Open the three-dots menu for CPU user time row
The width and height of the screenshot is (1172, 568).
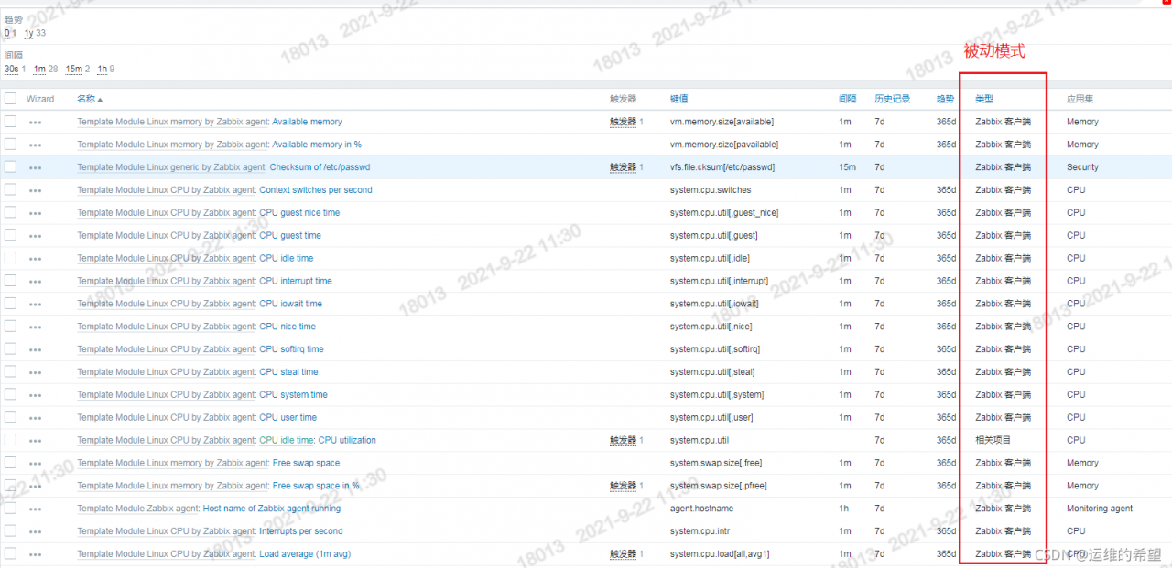(x=35, y=418)
